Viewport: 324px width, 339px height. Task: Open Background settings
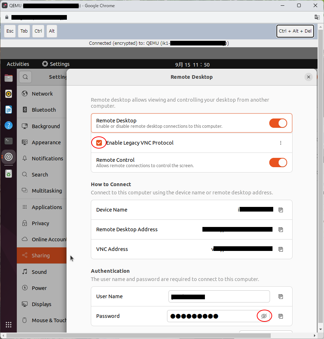click(42, 126)
